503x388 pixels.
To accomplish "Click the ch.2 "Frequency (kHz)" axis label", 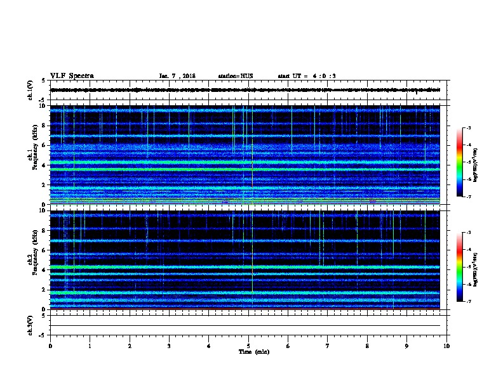I will (x=35, y=252).
